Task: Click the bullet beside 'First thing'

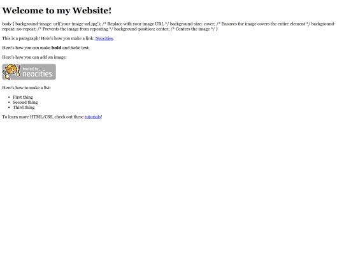Action: pyautogui.click(x=9, y=97)
